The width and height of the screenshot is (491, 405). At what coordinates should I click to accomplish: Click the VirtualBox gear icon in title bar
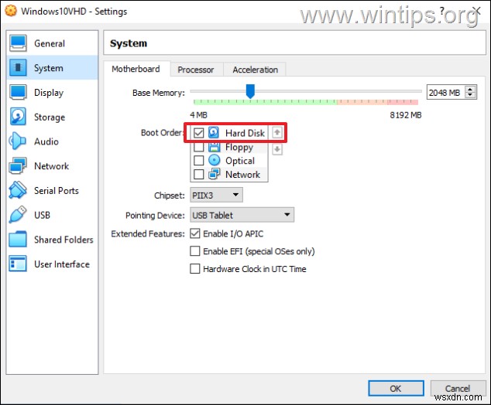[11, 11]
